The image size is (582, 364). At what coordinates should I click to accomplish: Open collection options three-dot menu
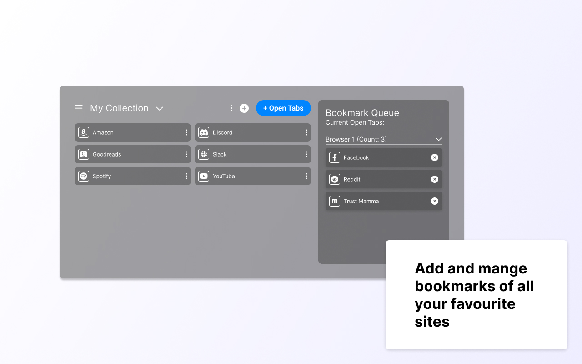pyautogui.click(x=231, y=108)
